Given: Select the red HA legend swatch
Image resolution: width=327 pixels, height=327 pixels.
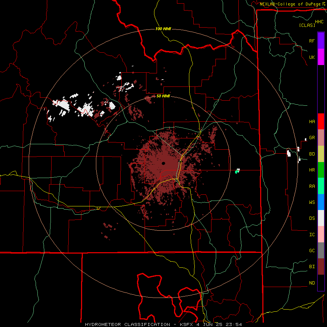Looking at the screenshot, I should [321, 121].
